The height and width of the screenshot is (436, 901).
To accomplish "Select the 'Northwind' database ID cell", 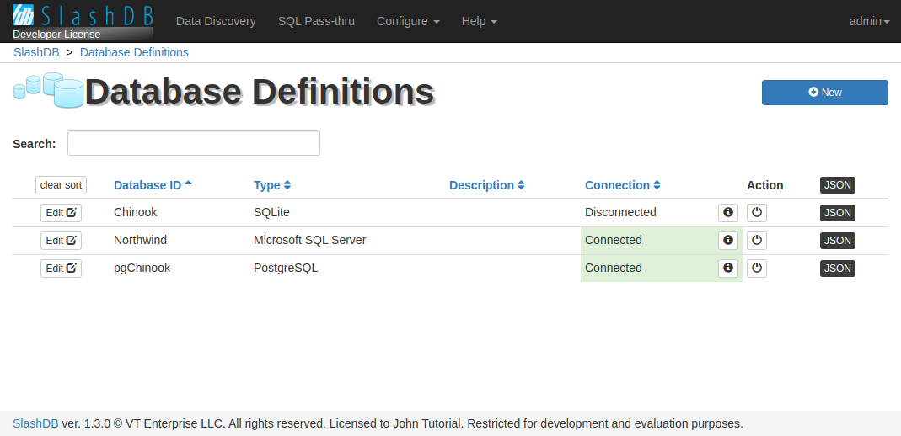I will pyautogui.click(x=140, y=240).
